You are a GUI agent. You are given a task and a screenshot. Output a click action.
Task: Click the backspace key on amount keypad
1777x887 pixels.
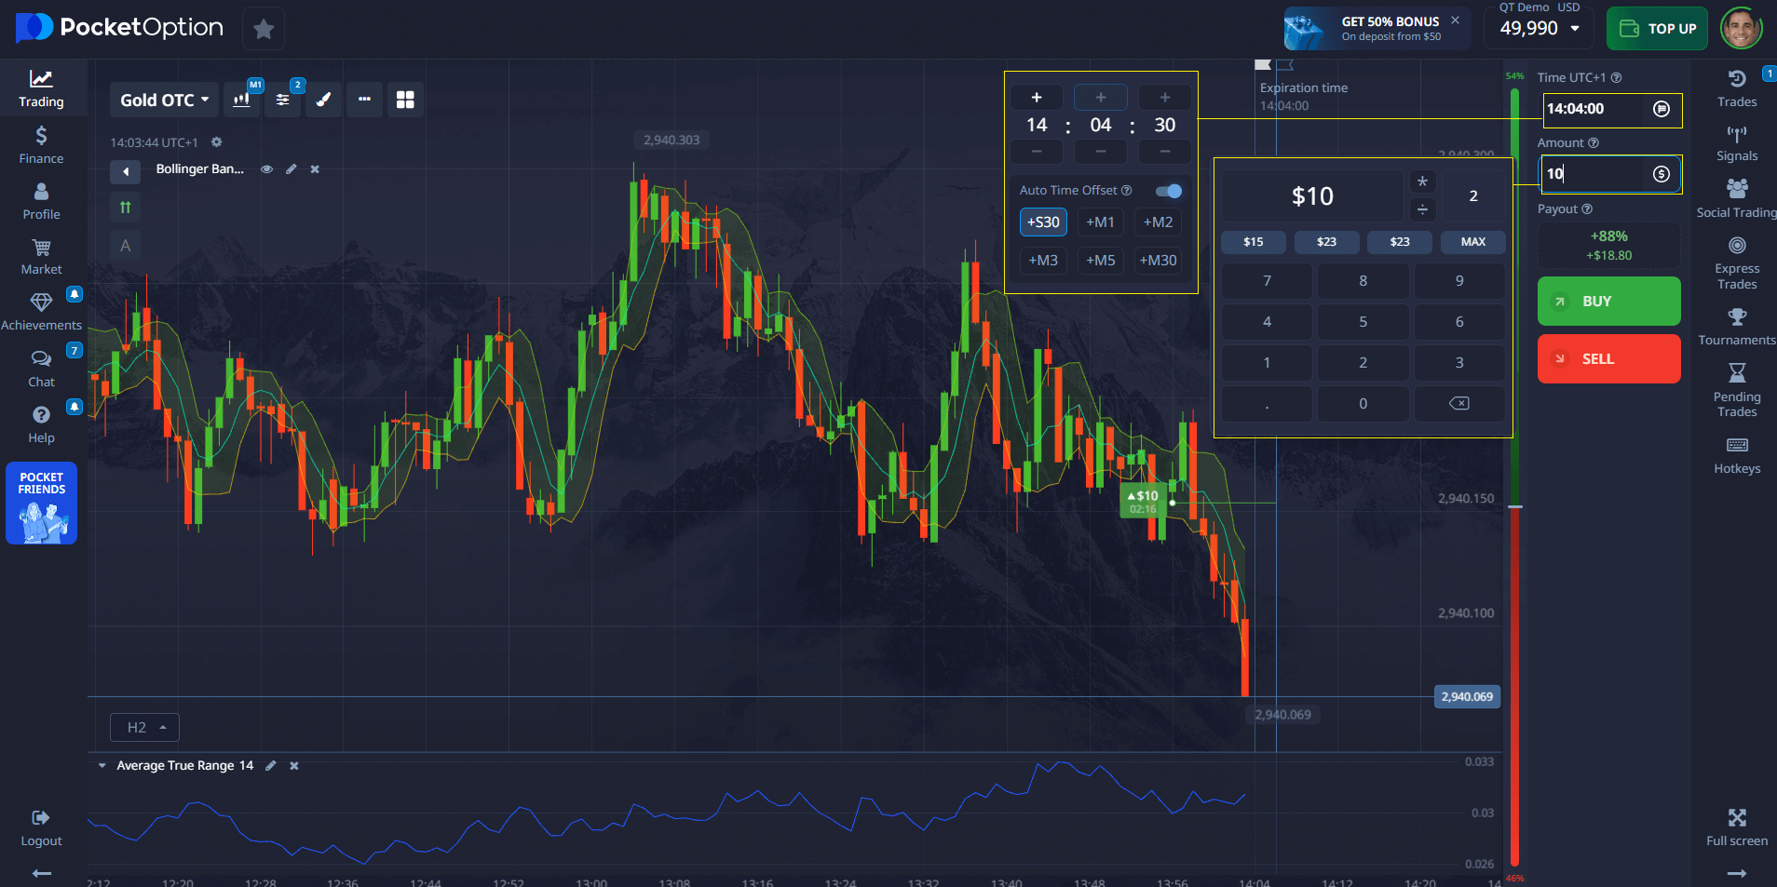(1458, 403)
